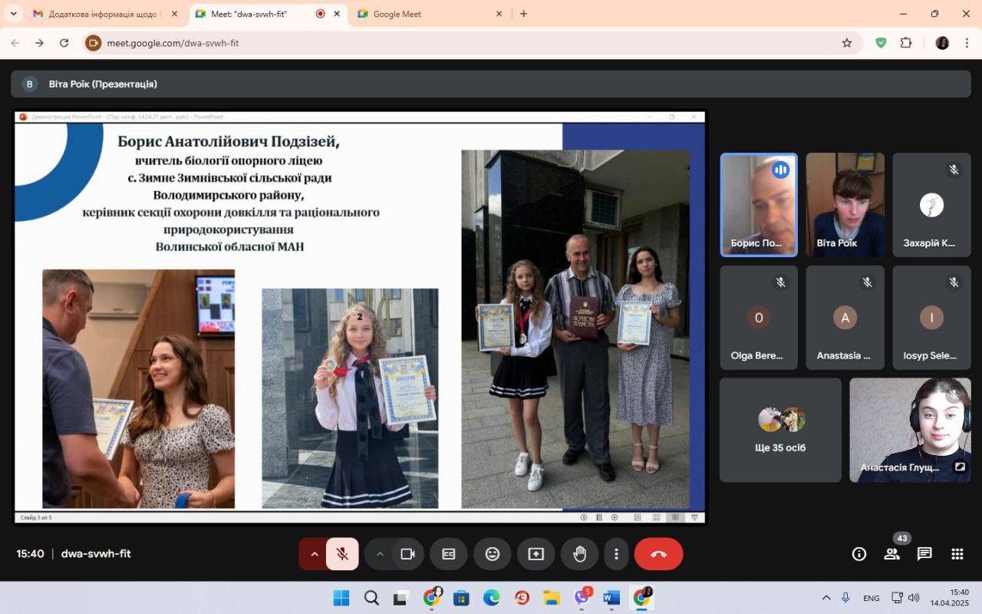This screenshot has height=614, width=982.
Task: Click the raise hand icon
Action: pos(579,553)
